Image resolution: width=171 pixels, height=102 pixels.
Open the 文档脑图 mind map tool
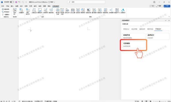pos(111,11)
